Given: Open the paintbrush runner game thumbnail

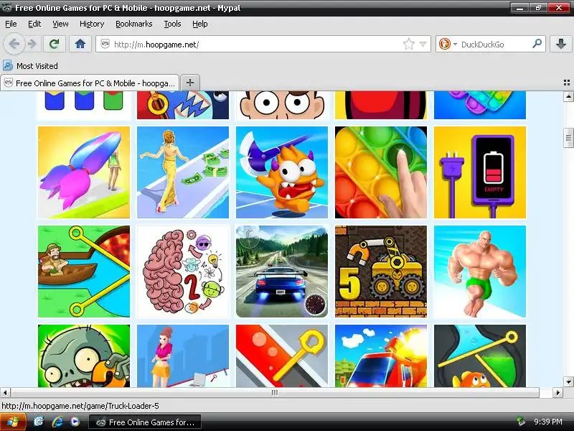Looking at the screenshot, I should pyautogui.click(x=84, y=172).
